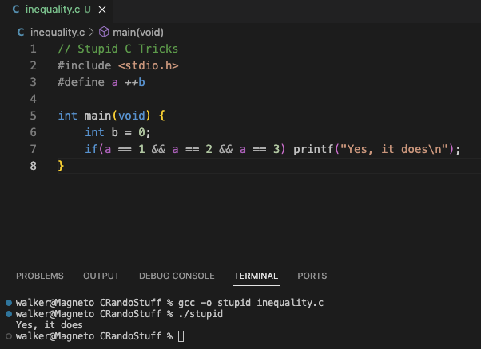Click the gcc command decoration dot
Viewport: 481px width, 349px height.
[9, 303]
